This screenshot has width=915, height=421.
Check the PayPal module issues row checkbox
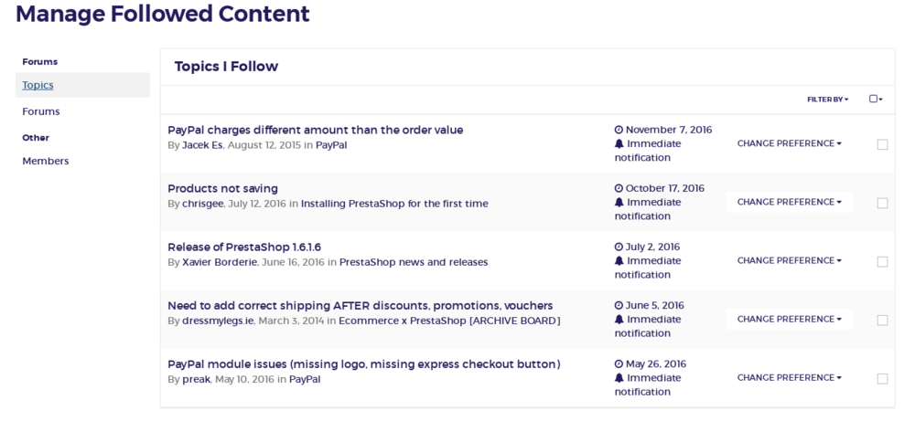[882, 378]
